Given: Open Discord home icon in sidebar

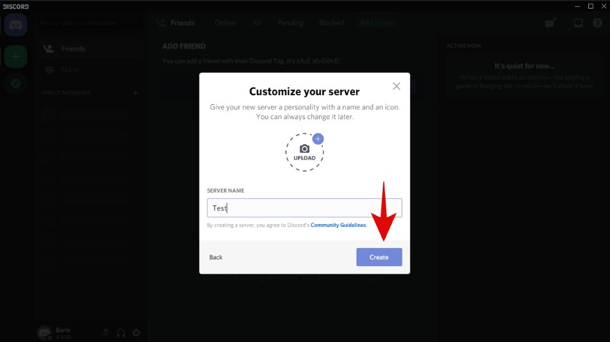Looking at the screenshot, I should (x=15, y=25).
